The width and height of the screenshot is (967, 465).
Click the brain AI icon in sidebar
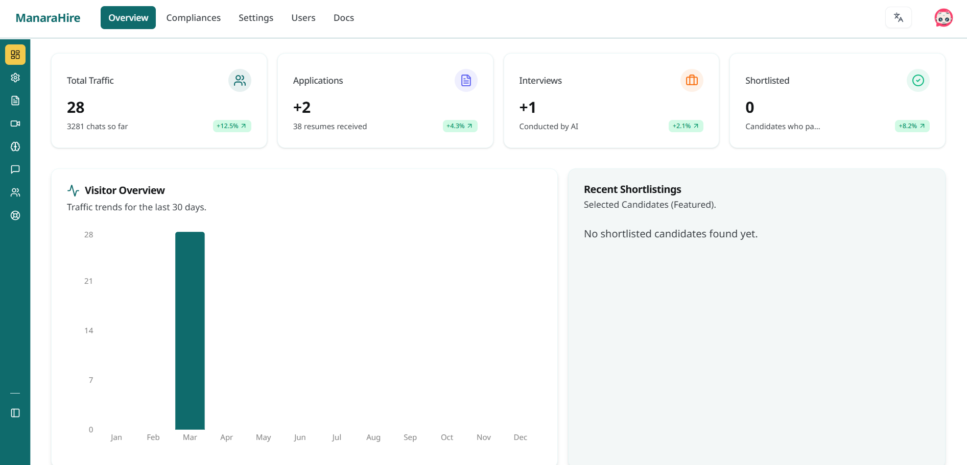point(15,146)
